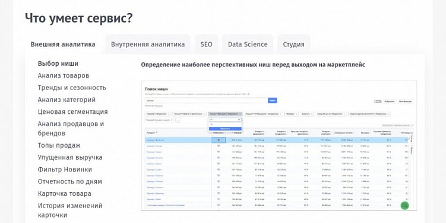Select Анализ продавцов и брендов item

[71, 128]
